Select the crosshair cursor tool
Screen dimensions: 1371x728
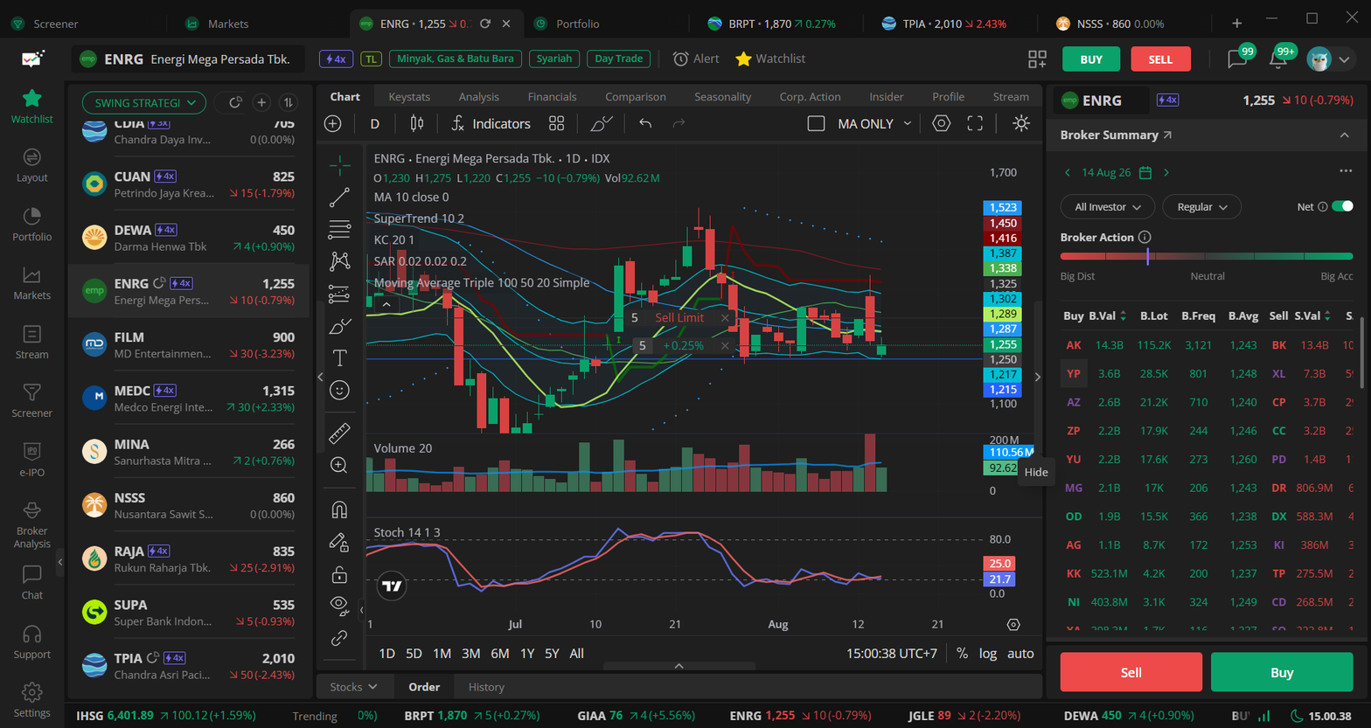(339, 164)
